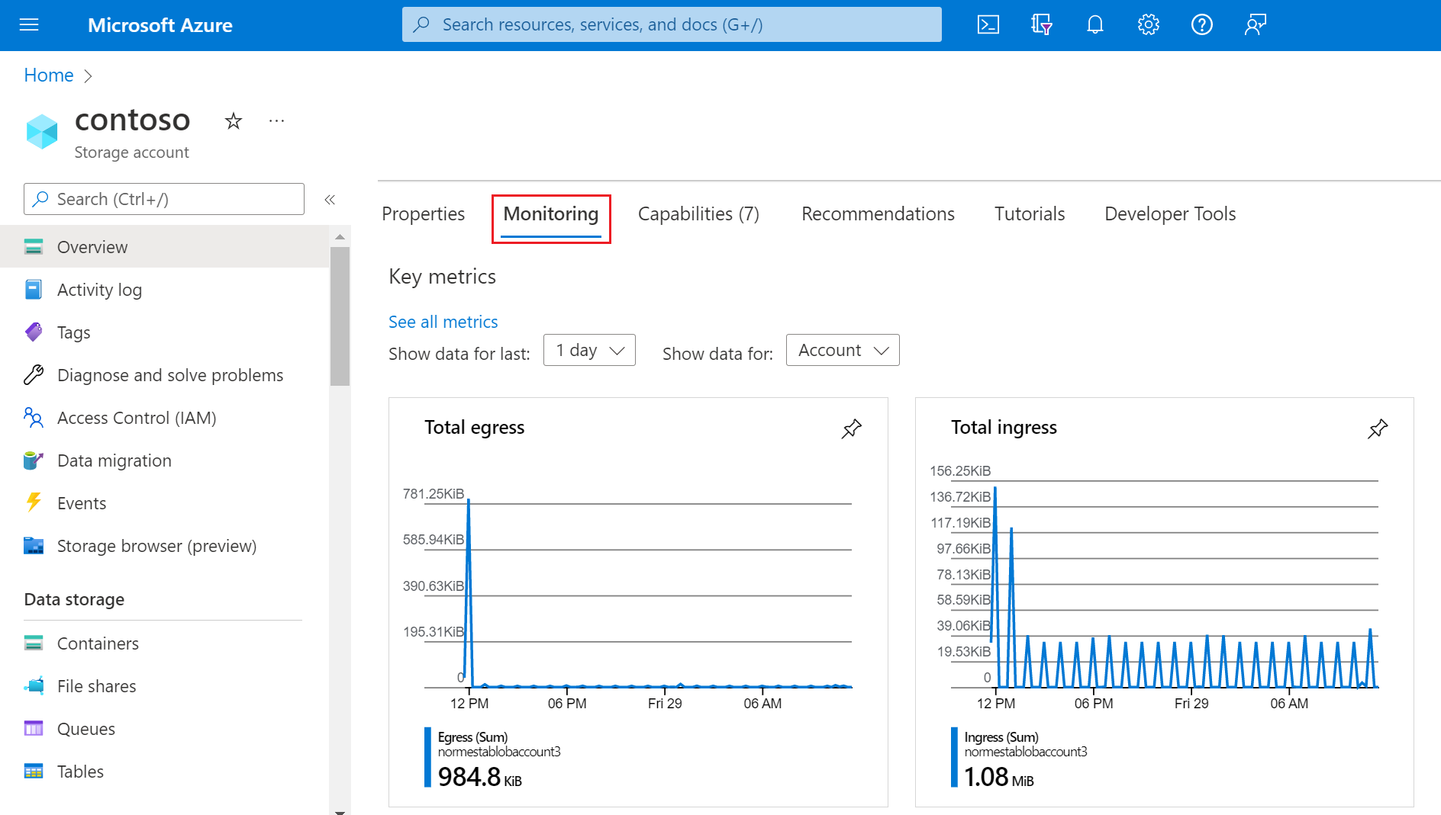Click the Key metrics heading
Viewport: 1441px width, 815px height.
click(442, 277)
